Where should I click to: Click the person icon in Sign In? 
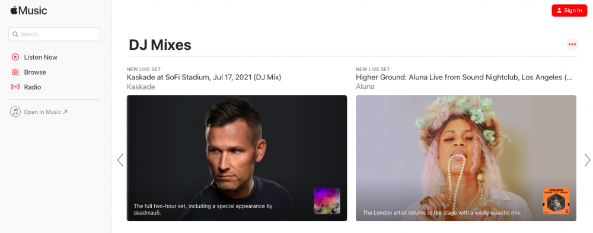pos(559,11)
